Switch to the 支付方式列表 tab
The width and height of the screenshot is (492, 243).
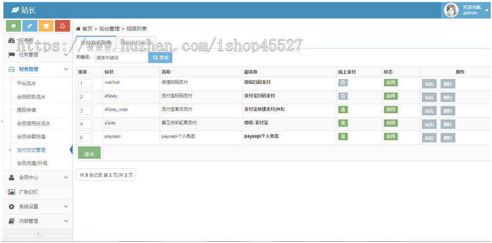point(95,42)
